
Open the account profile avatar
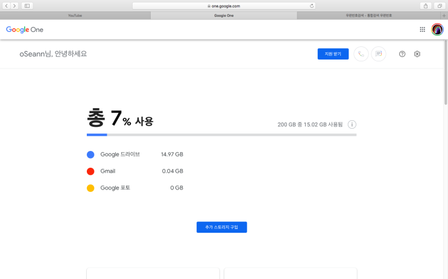coord(437,29)
